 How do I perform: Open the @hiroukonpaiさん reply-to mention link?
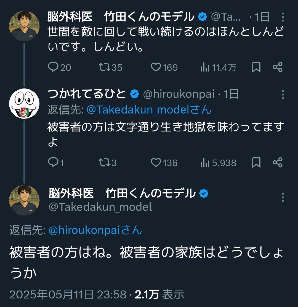[x=95, y=230]
